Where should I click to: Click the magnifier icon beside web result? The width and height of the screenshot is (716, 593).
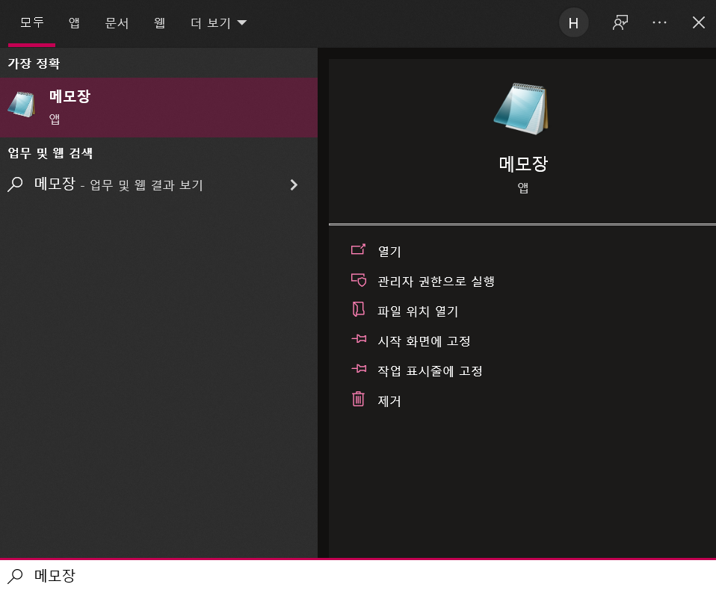click(15, 184)
